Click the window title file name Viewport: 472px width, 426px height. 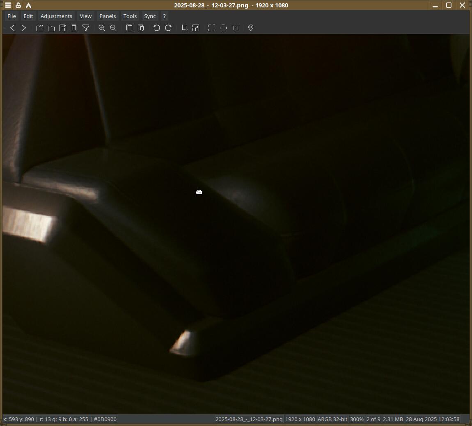pyautogui.click(x=211, y=5)
